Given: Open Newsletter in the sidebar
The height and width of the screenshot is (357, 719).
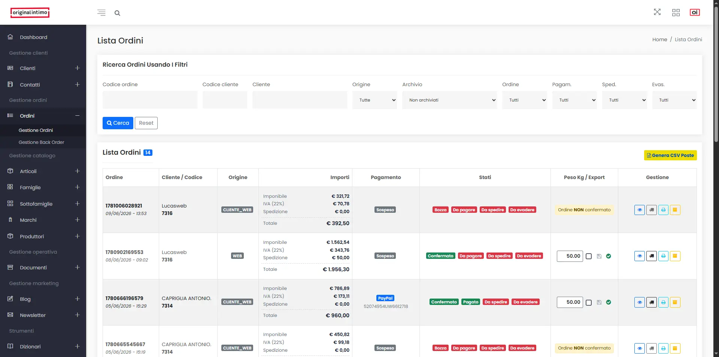Looking at the screenshot, I should tap(43, 315).
